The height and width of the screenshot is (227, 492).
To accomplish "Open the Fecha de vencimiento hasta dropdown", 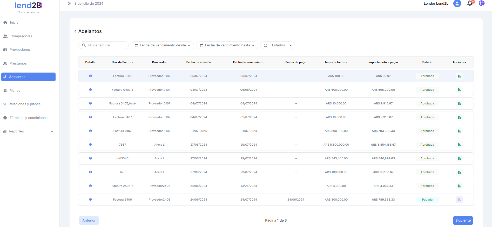I will [x=227, y=45].
